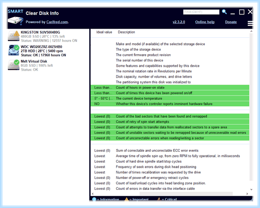Viewport: 260px width, 208px height.
Task: Click the SMART disk logo icon
Action: (x=16, y=17)
